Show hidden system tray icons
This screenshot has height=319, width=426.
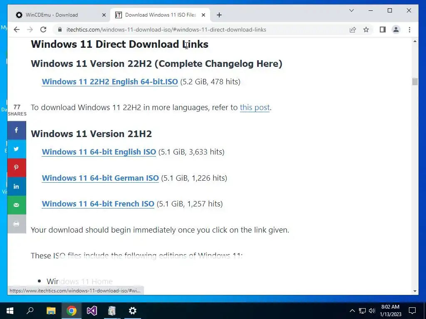[352, 311]
